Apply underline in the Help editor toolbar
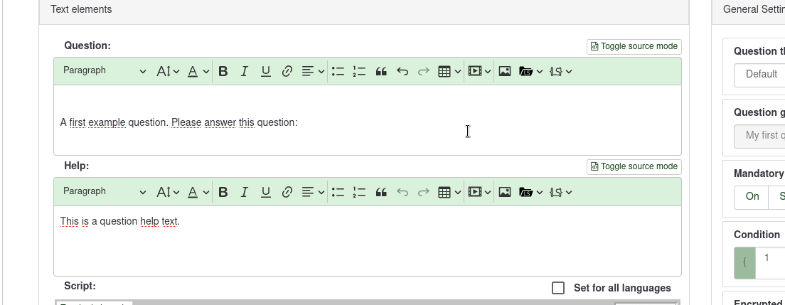This screenshot has width=785, height=305. click(x=266, y=192)
